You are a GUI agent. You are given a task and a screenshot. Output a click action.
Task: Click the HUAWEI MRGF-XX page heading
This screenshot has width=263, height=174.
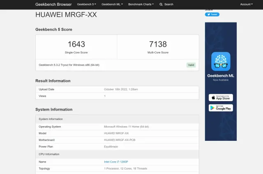[66, 15]
